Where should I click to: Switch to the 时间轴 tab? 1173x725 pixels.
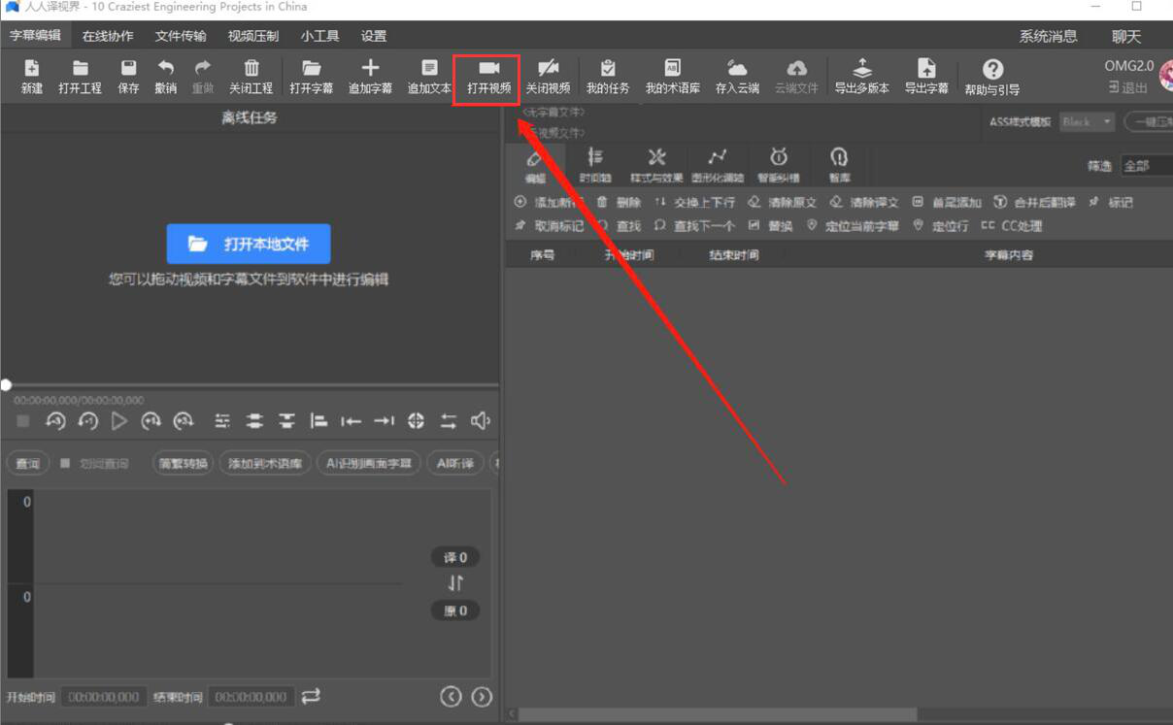pos(595,164)
